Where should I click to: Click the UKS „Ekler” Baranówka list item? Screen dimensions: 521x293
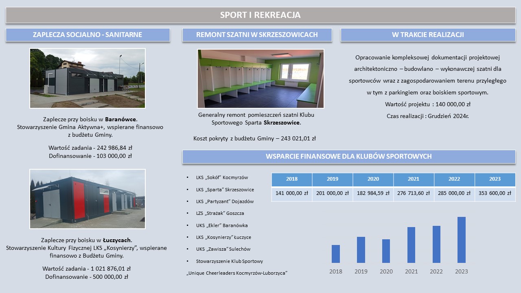222,225
